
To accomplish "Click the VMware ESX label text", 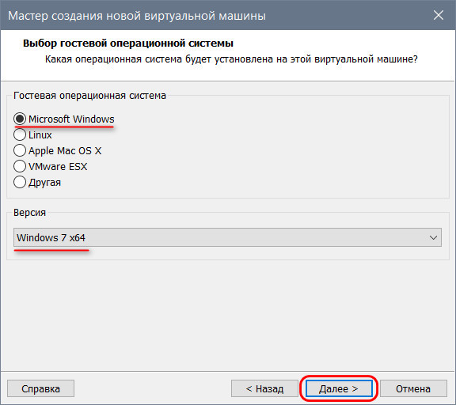I will click(58, 166).
